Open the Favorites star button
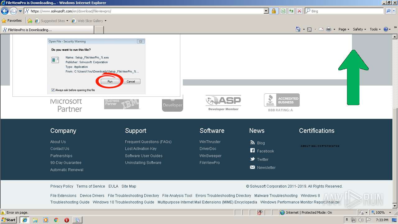398x224 pixels. coord(12,21)
